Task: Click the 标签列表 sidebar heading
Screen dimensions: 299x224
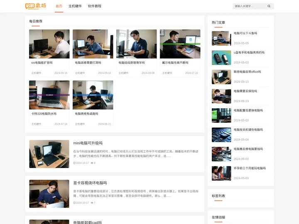Action: pos(218,196)
